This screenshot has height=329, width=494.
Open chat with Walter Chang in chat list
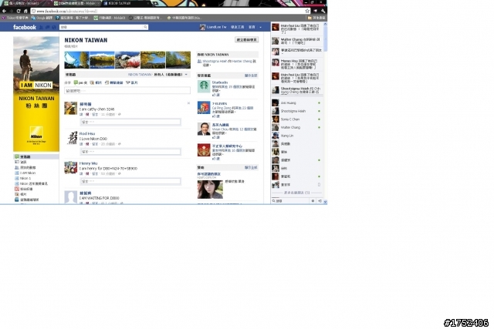296,127
